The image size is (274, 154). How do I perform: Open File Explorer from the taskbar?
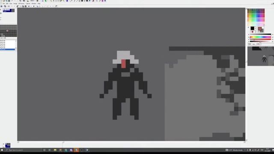[x=55, y=150]
